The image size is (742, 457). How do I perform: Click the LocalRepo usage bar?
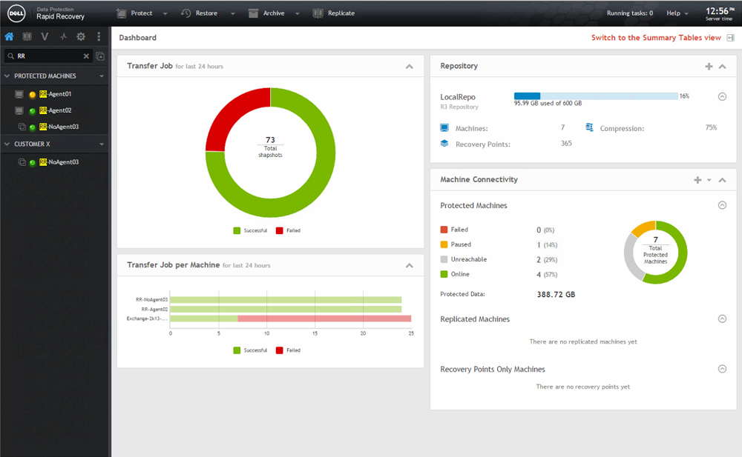[596, 96]
